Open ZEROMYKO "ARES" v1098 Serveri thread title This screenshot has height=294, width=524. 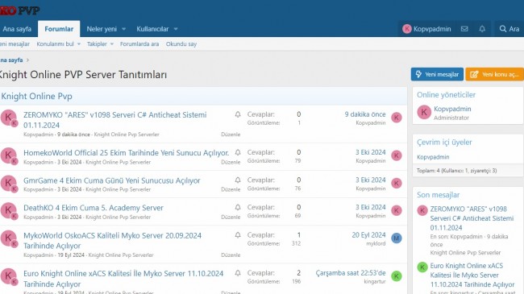(115, 120)
